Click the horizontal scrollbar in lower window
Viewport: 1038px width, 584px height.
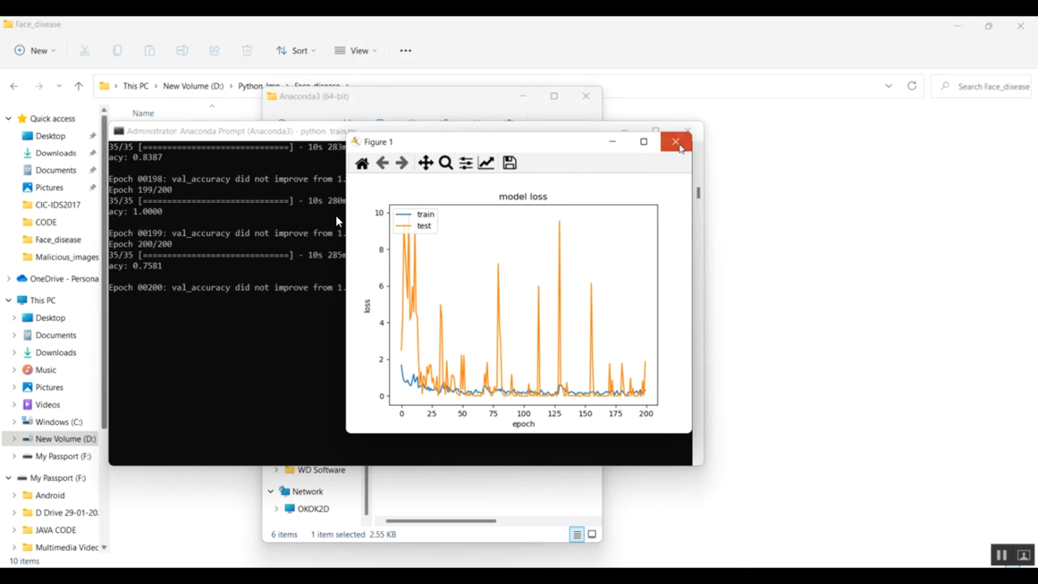[441, 521]
